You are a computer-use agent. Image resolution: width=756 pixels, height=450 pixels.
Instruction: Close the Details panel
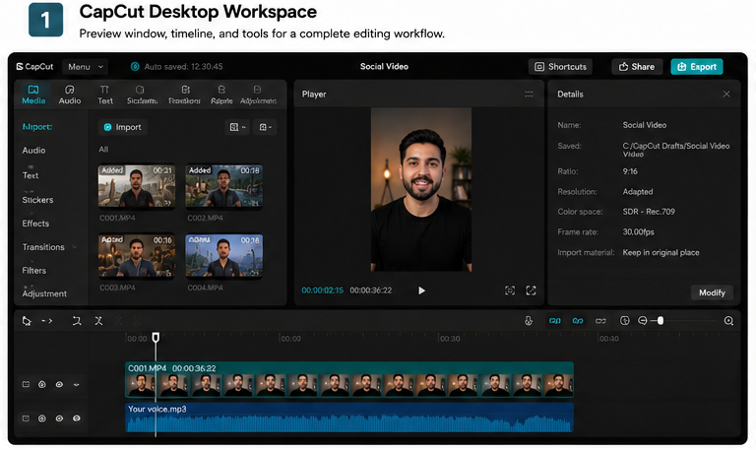(726, 95)
